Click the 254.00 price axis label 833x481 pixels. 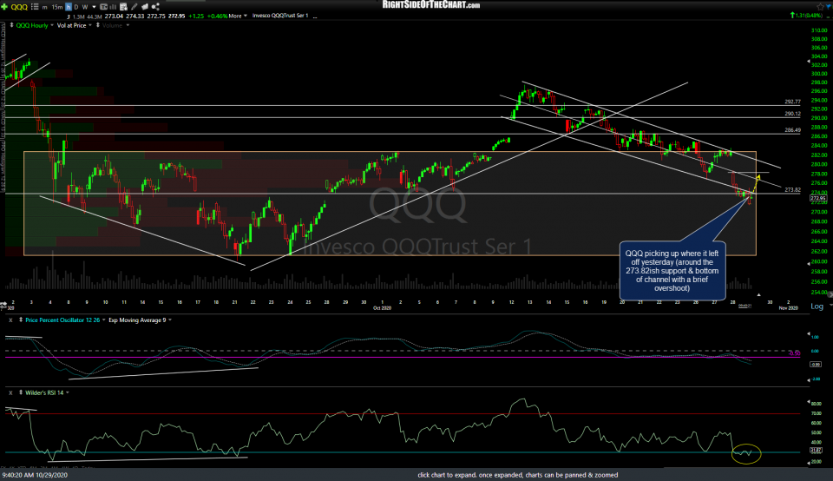[819, 292]
